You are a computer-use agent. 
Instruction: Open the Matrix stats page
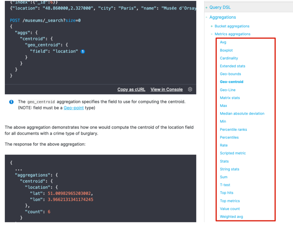[x=230, y=98]
